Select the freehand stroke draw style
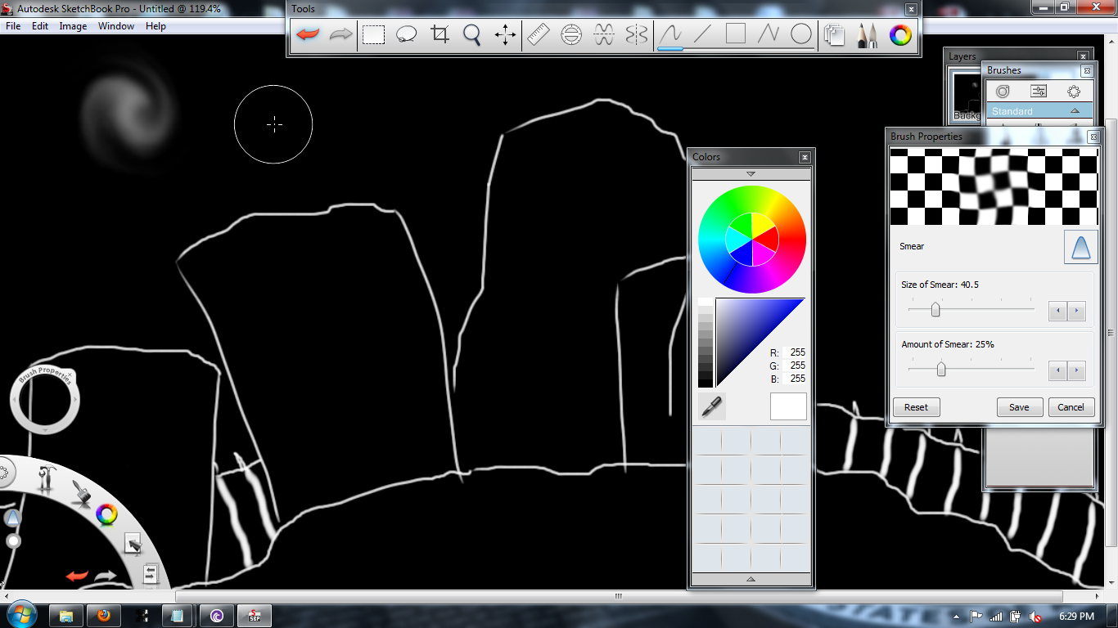This screenshot has height=628, width=1118. 671,34
